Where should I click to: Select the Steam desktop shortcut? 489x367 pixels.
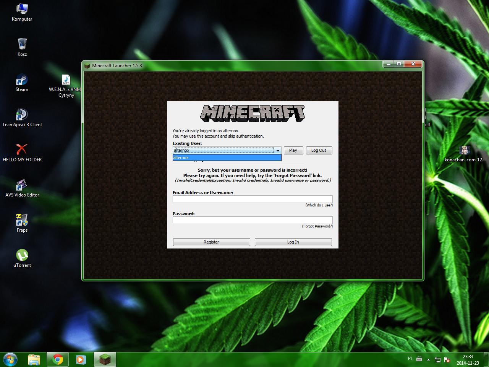click(x=22, y=83)
